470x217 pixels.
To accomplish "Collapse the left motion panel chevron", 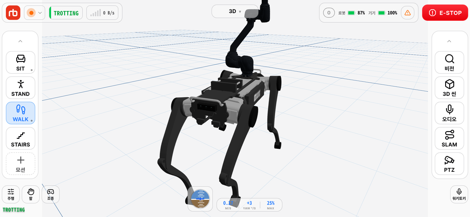I will [x=20, y=41].
